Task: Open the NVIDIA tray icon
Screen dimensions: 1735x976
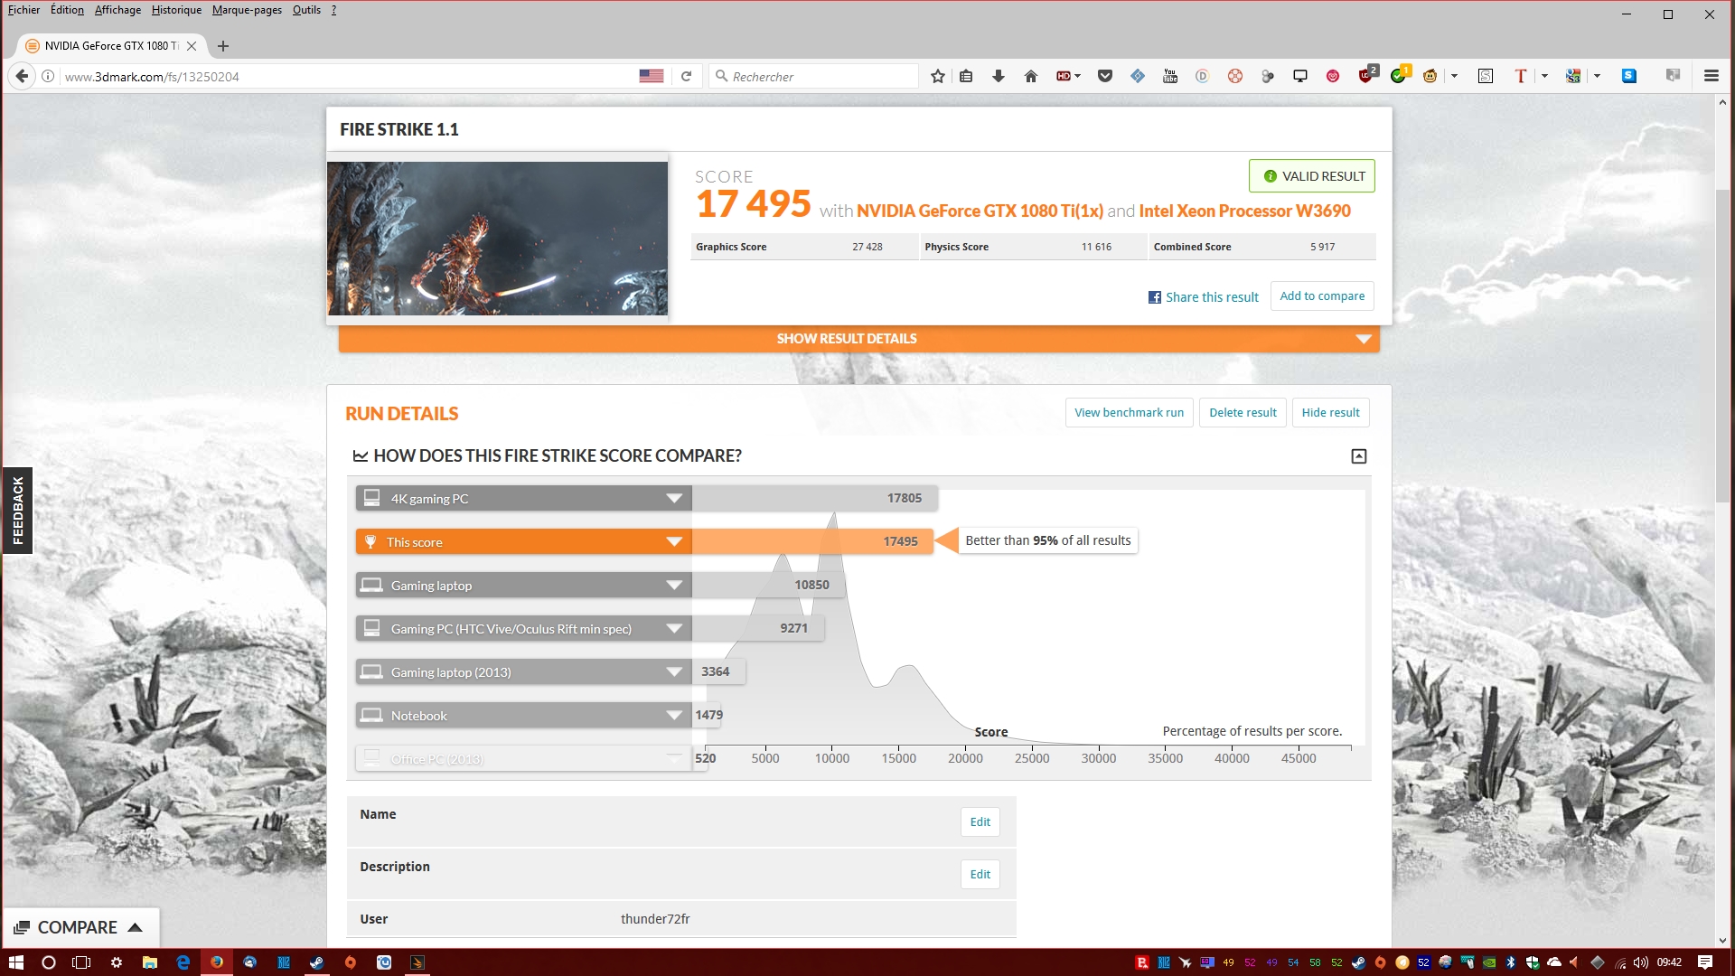Action: [1488, 962]
